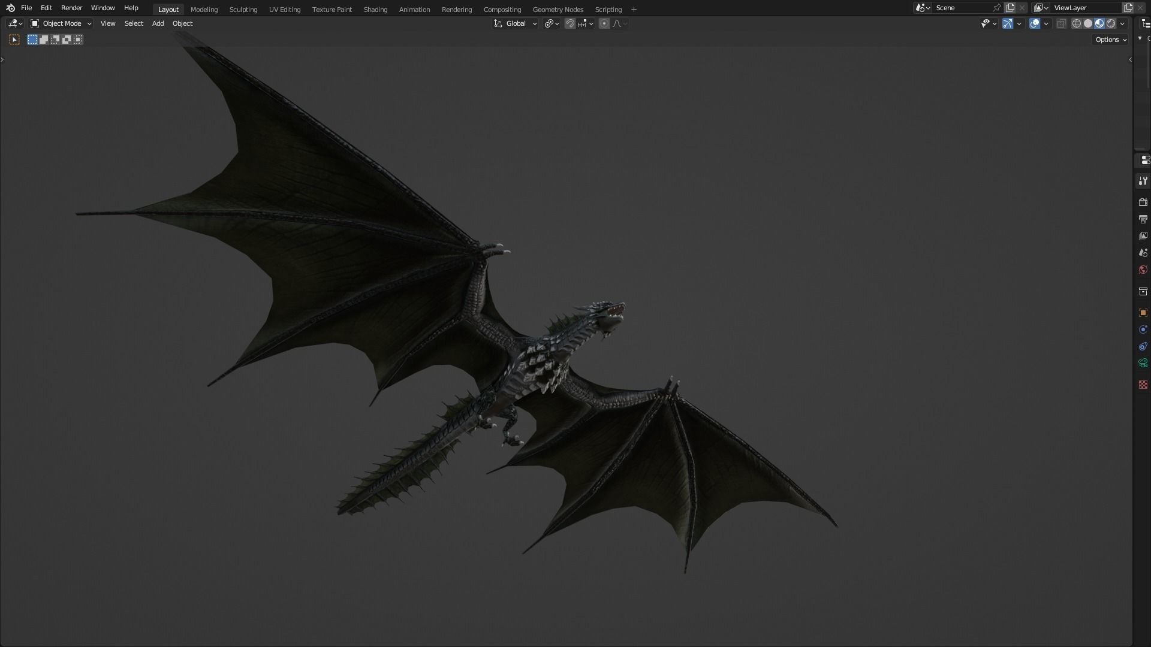Add a new workspace with plus button
Viewport: 1151px width, 647px height.
(634, 10)
